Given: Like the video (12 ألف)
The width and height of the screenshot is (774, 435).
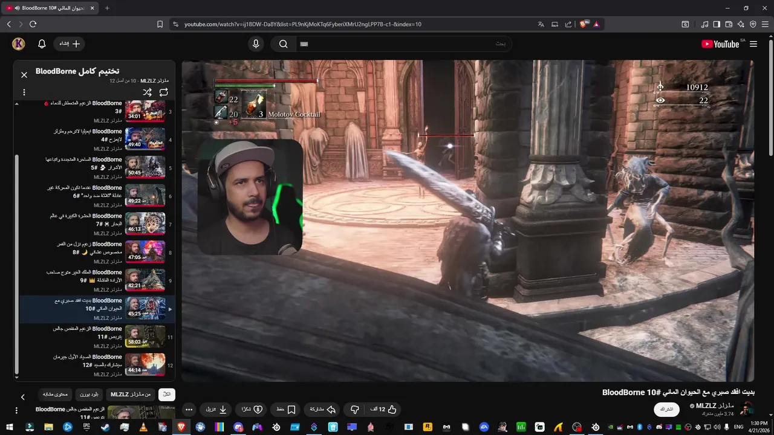Looking at the screenshot, I should pyautogui.click(x=383, y=409).
